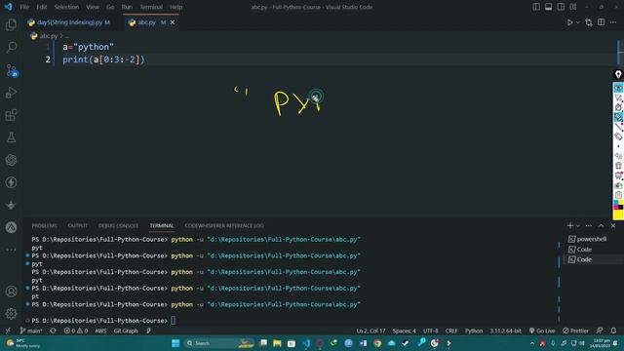Viewport: 624px width, 351px height.
Task: Open the Search view in activity bar
Action: click(x=11, y=48)
